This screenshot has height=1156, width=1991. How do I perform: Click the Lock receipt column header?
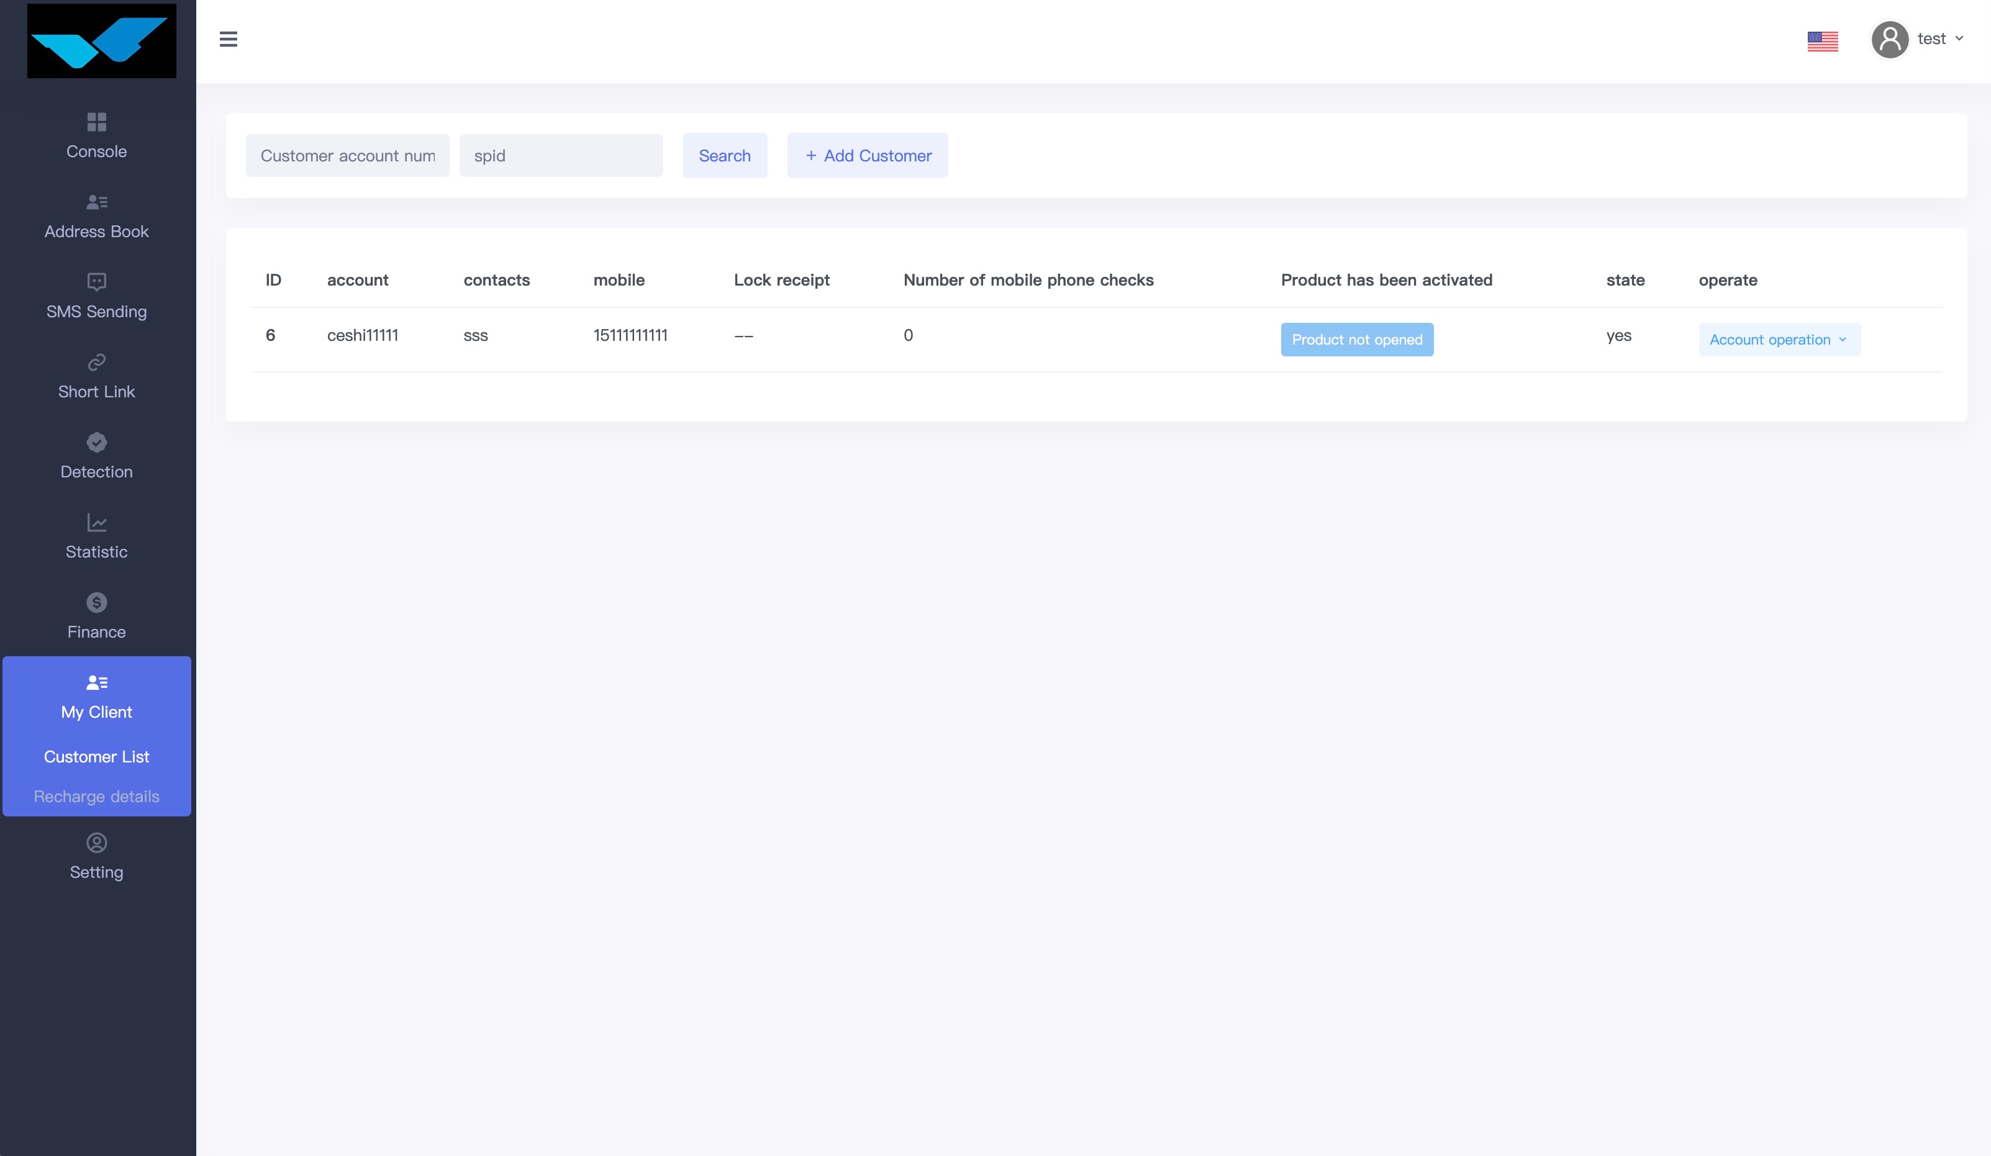point(781,279)
